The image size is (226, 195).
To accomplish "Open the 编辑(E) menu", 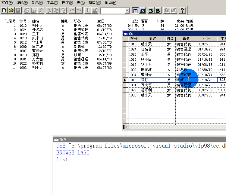I will pos(22,3).
